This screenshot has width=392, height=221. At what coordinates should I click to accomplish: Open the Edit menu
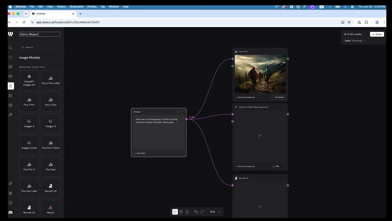click(x=41, y=7)
